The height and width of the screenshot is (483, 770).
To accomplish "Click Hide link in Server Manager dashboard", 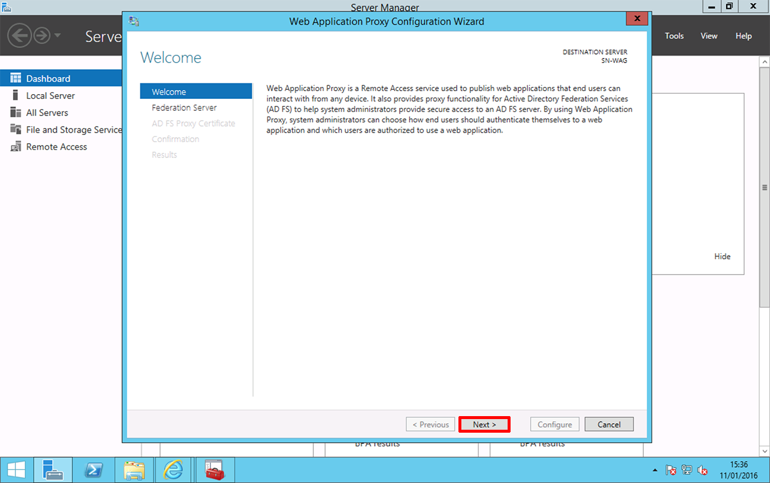I will 722,256.
